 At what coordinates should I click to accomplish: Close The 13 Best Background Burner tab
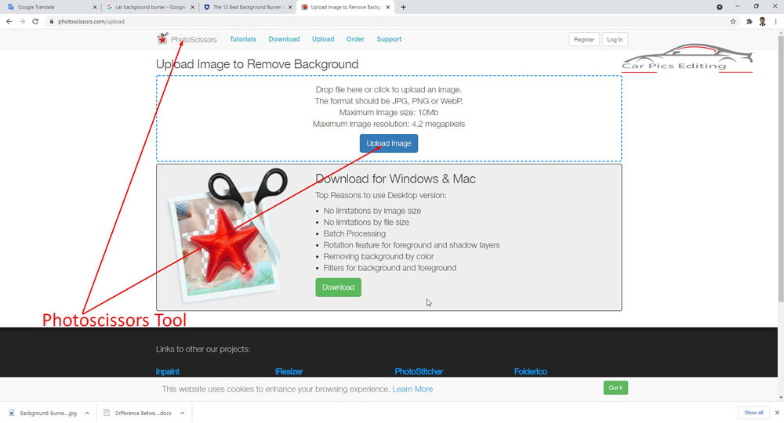291,7
